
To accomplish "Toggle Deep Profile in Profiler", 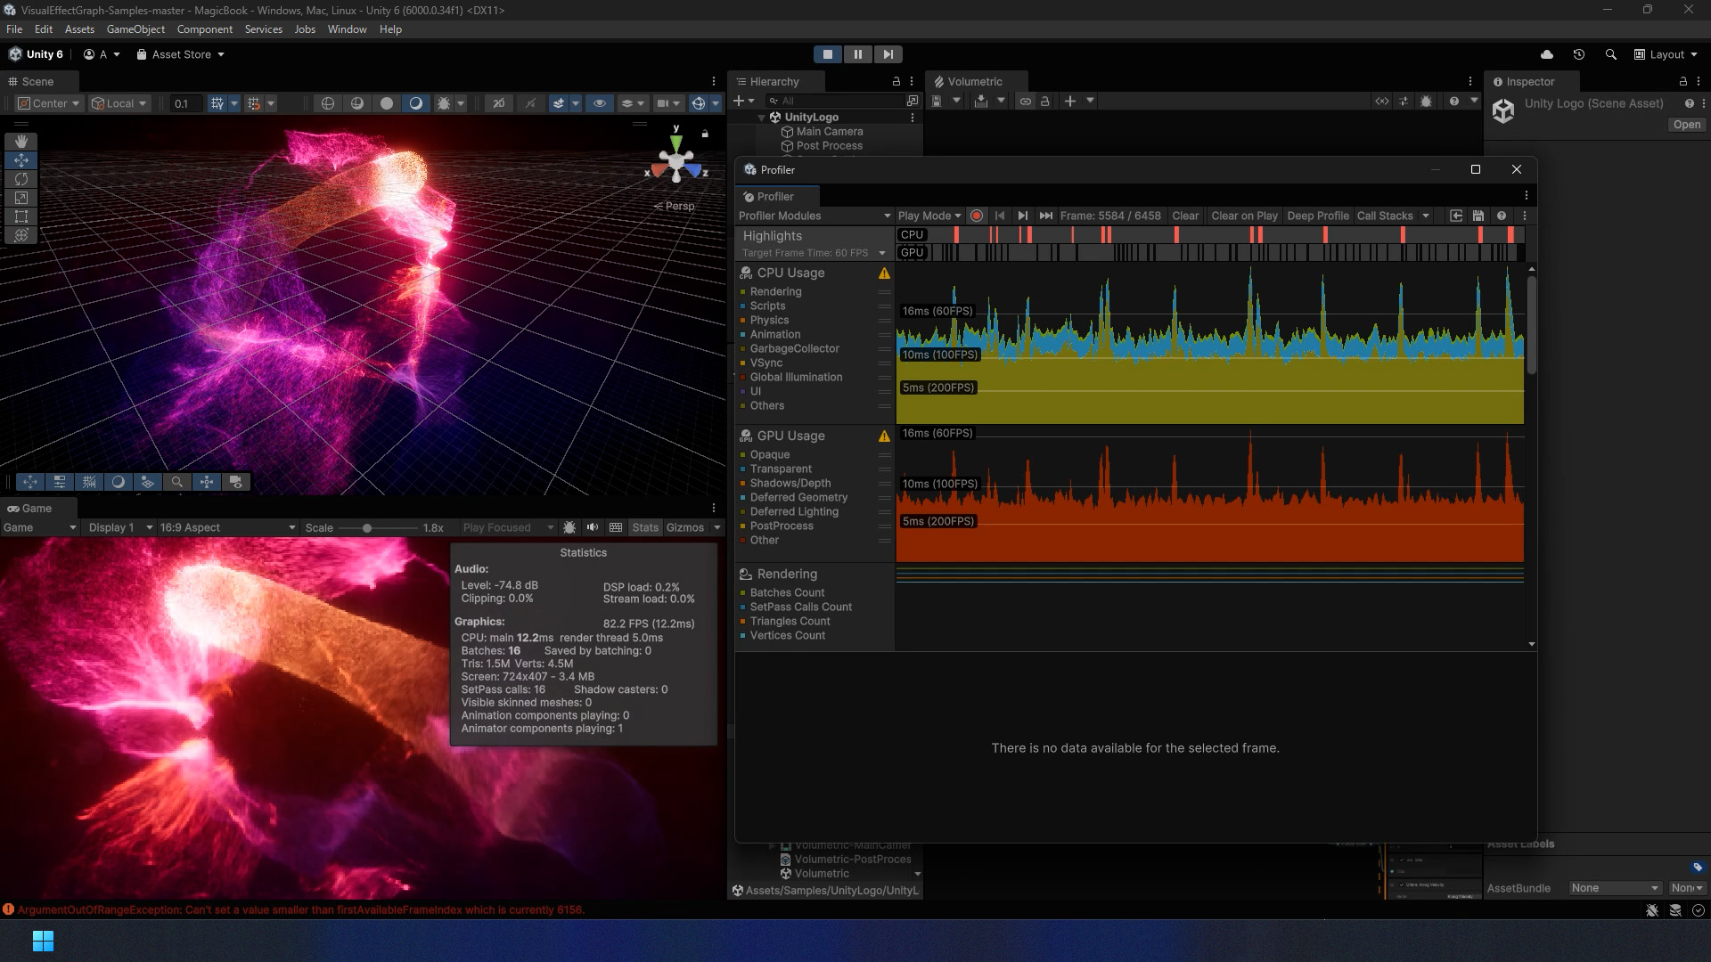I will [1317, 216].
